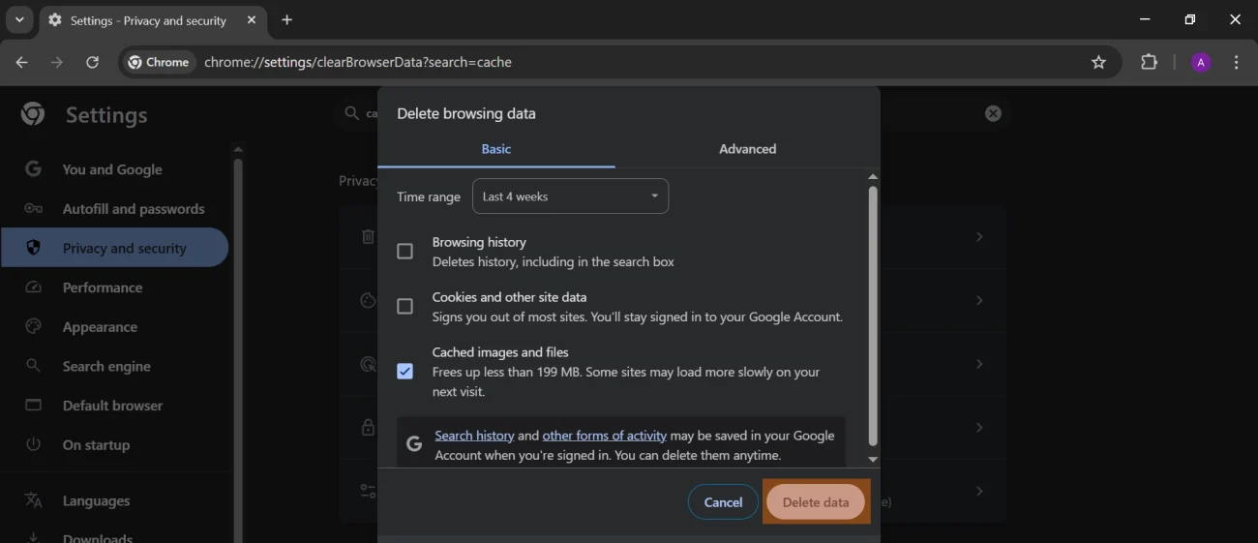Uncheck Cached images and files
This screenshot has width=1258, height=543.
click(405, 372)
